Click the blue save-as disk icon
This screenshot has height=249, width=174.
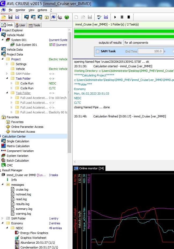(17, 17)
